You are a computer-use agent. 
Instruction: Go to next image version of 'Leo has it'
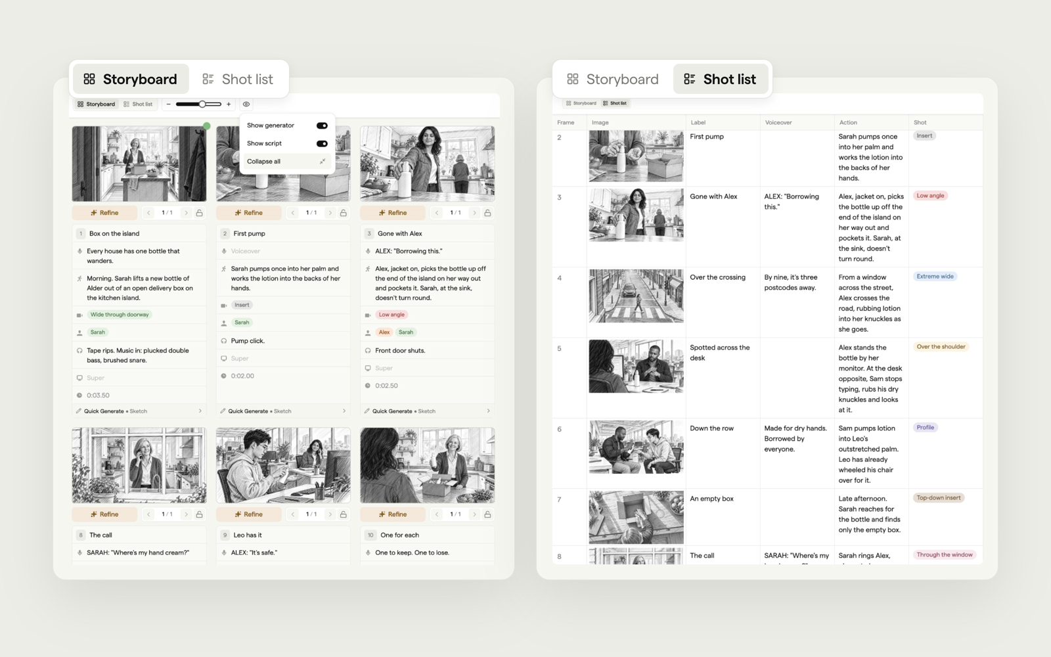[330, 514]
